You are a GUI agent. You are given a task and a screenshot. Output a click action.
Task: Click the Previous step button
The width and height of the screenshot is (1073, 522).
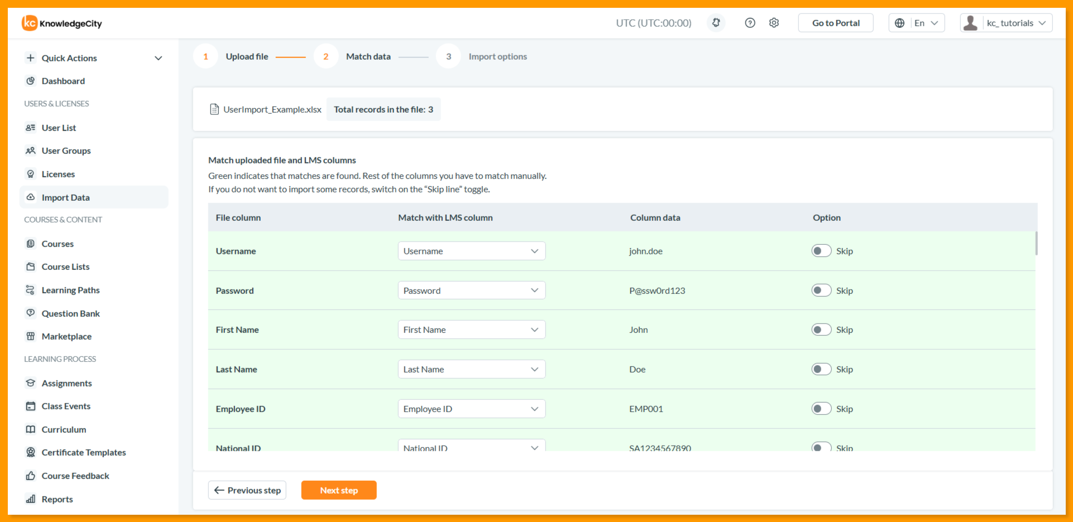(x=247, y=490)
